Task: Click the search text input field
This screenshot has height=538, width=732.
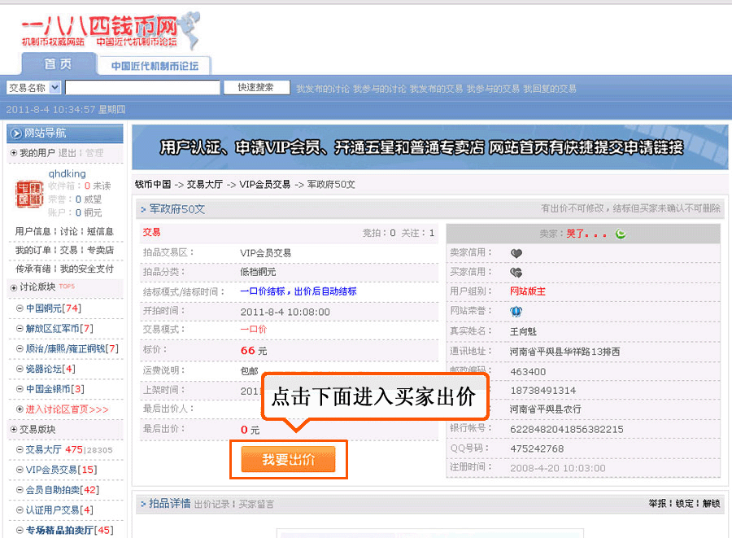Action: 142,88
